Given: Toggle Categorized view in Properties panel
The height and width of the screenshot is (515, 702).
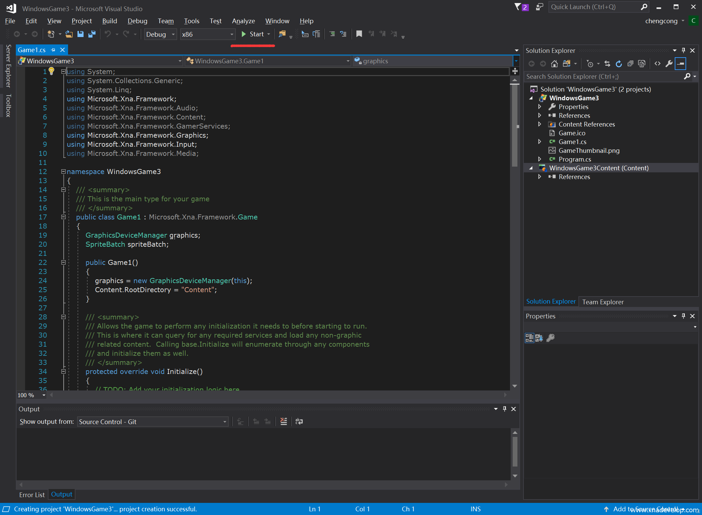Looking at the screenshot, I should tap(529, 338).
